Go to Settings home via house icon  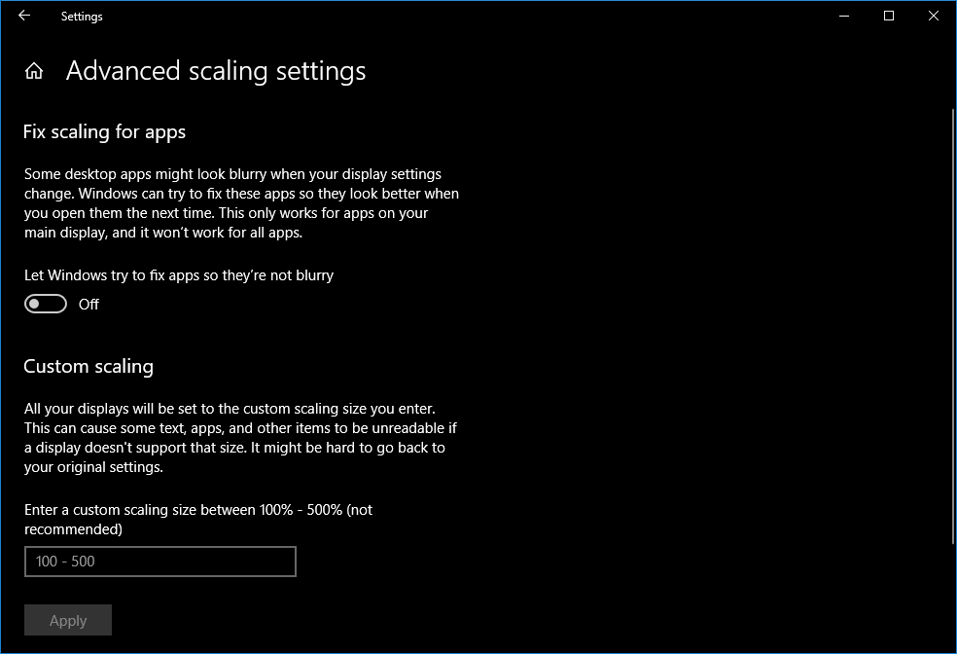click(x=34, y=71)
